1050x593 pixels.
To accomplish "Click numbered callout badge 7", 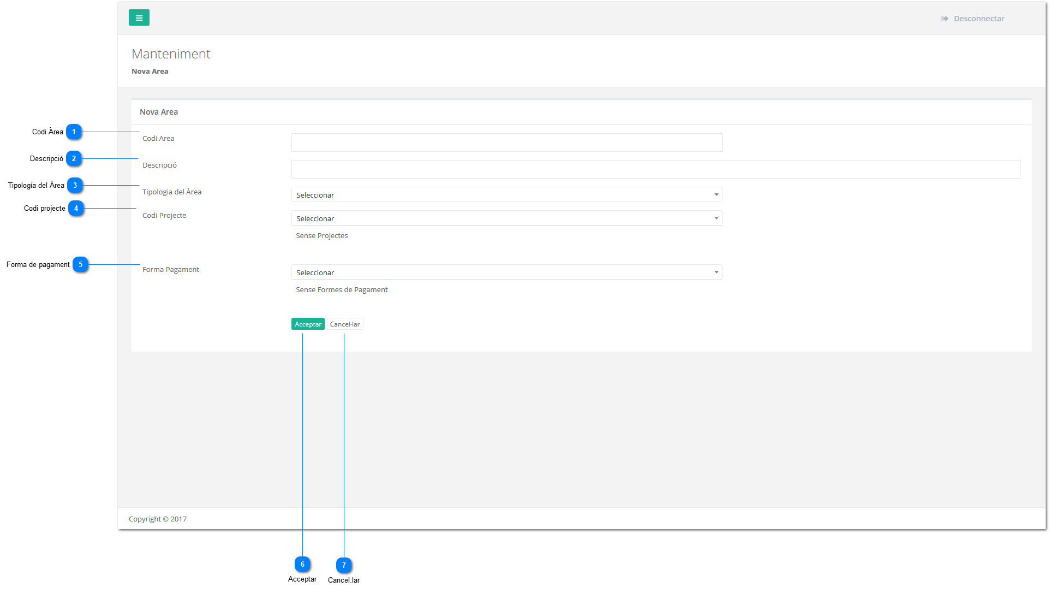I will tap(344, 565).
